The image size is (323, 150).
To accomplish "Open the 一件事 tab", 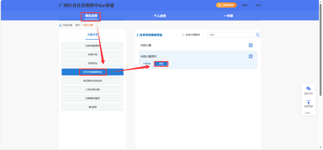I will (228, 16).
